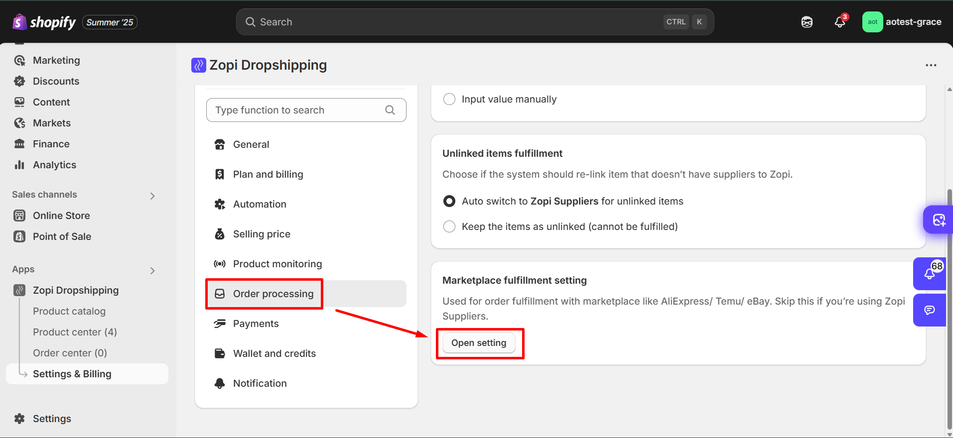Click the Plan and billing receipt icon
This screenshot has height=438, width=953.
[x=220, y=174]
